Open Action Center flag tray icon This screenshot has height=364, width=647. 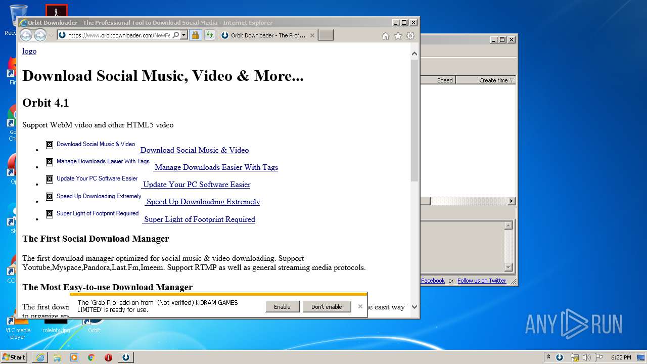(599, 357)
